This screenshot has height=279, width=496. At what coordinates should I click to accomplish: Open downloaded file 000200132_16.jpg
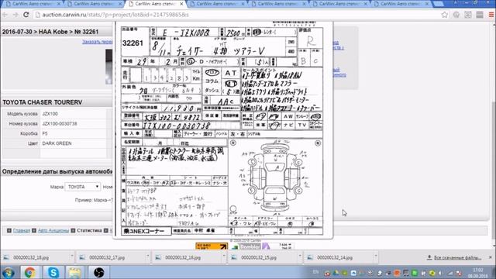(x=183, y=257)
